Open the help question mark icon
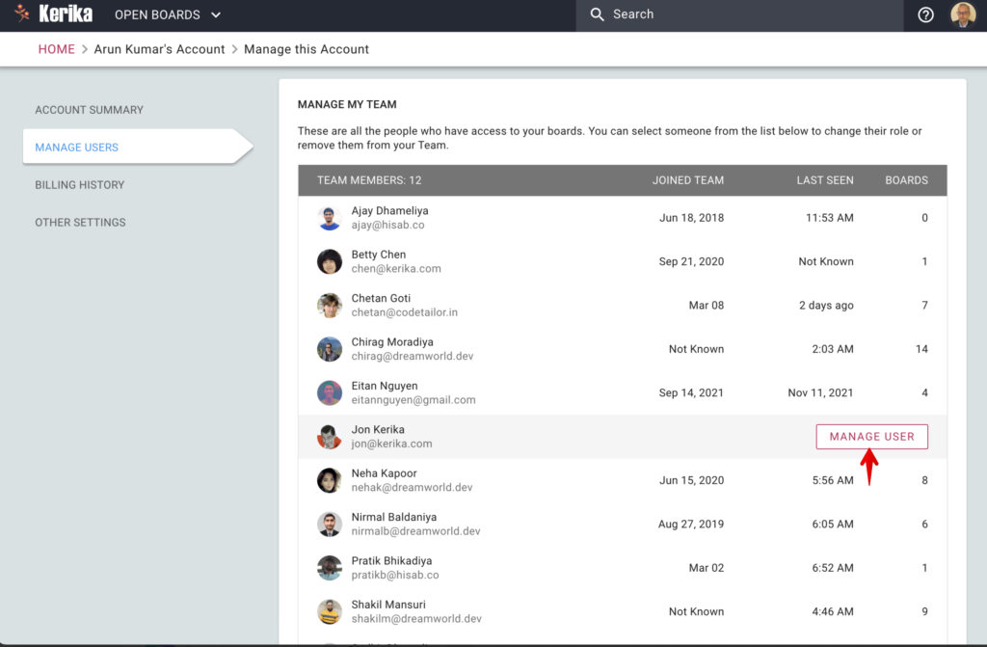Viewport: 987px width, 647px height. [x=925, y=14]
